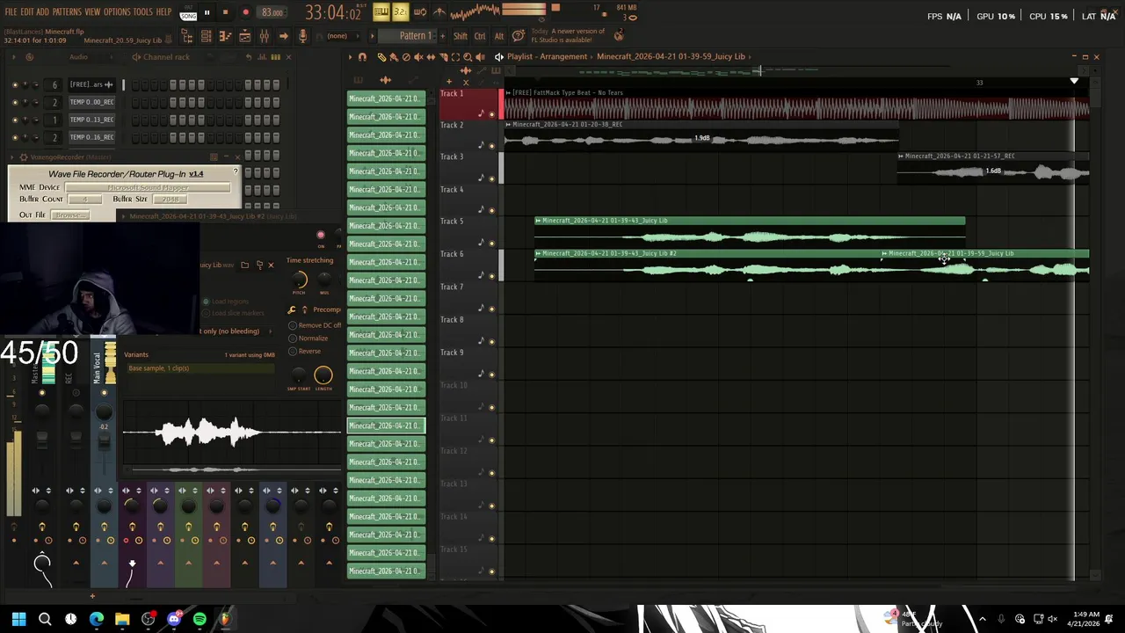
Task: Open the Pattern 1 selector dropdown
Action: [x=407, y=36]
